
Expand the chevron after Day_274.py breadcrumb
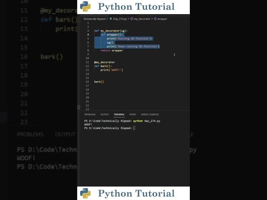128,19
